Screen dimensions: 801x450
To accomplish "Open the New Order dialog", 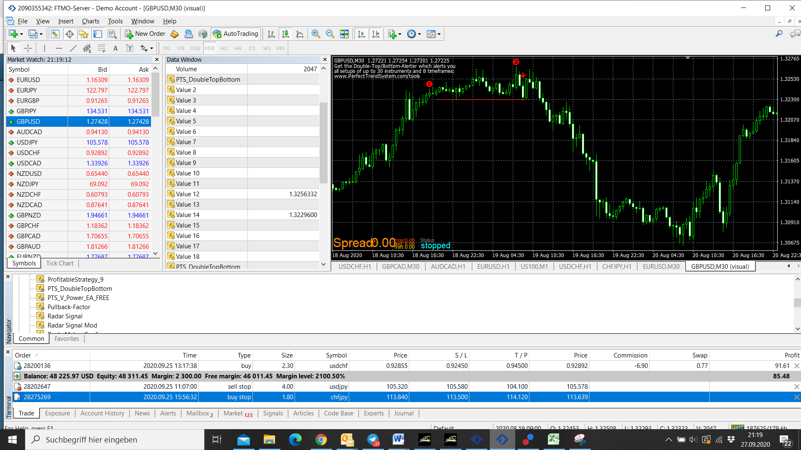I will 145,34.
